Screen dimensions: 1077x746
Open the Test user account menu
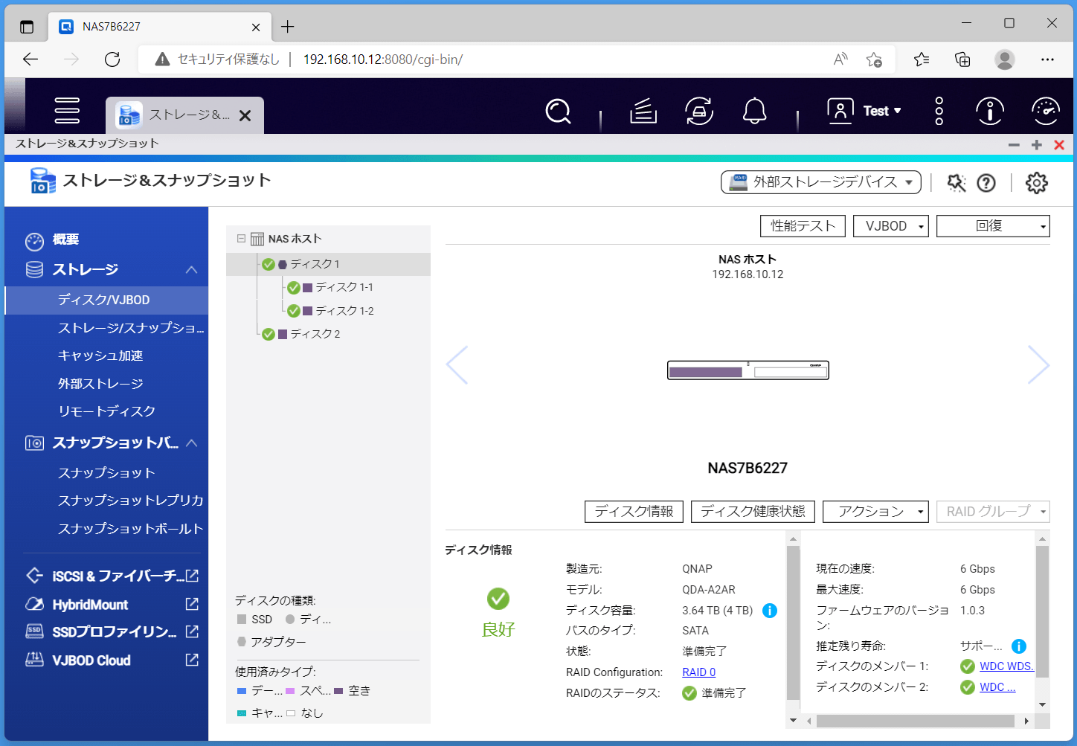(864, 111)
